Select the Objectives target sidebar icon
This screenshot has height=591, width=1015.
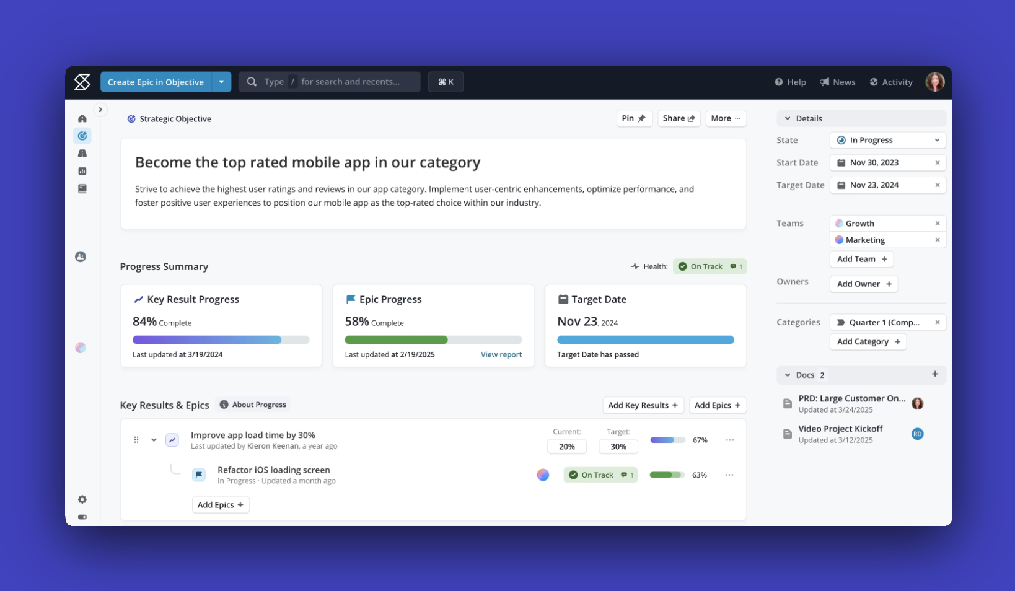click(x=82, y=136)
